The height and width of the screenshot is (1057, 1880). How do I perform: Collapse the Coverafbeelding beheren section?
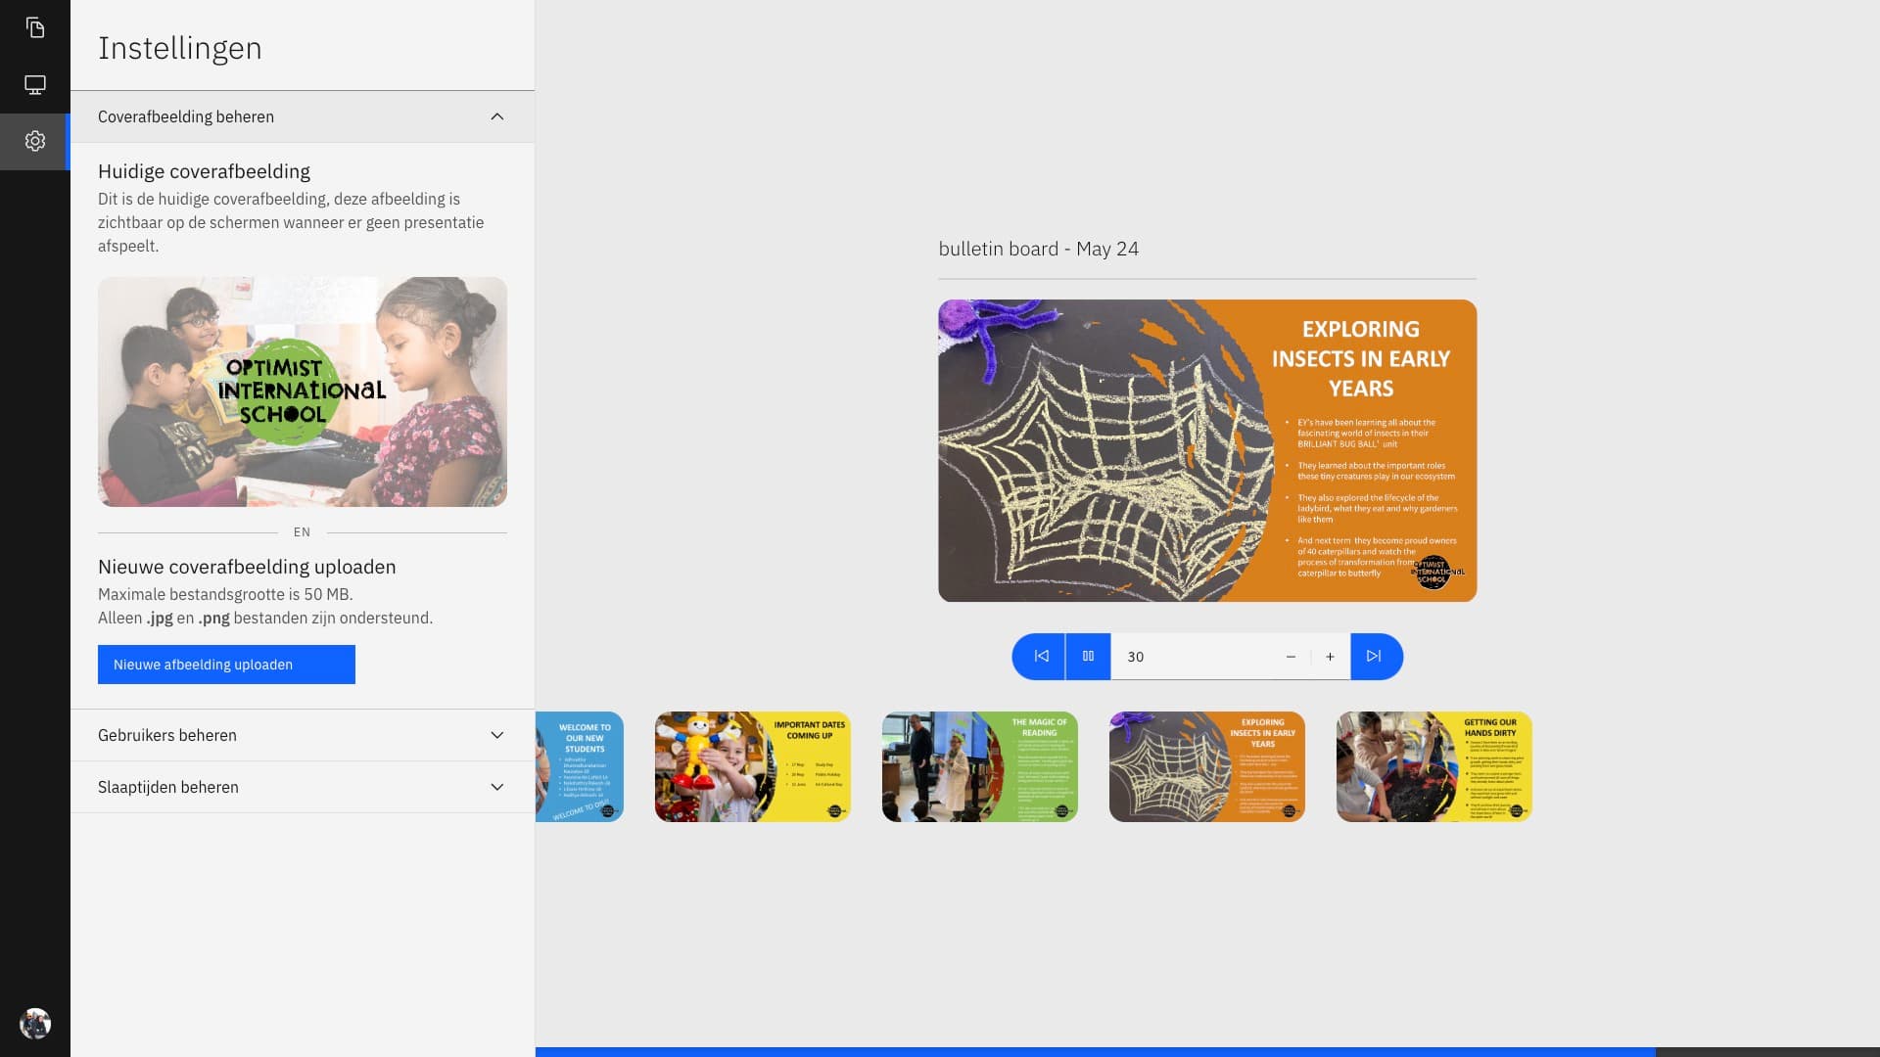[x=303, y=116]
